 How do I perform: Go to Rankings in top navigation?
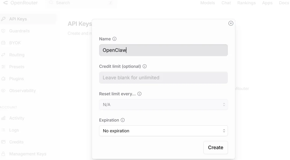tap(246, 3)
